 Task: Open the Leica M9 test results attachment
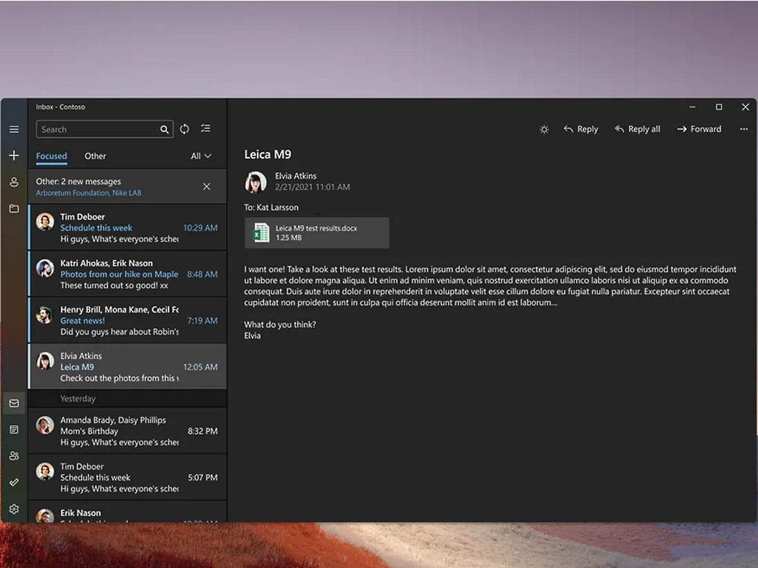tap(316, 233)
